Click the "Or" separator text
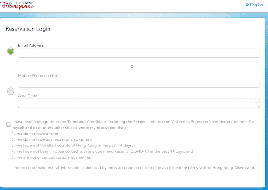Viewport: 268px width, 190px height. [132, 67]
